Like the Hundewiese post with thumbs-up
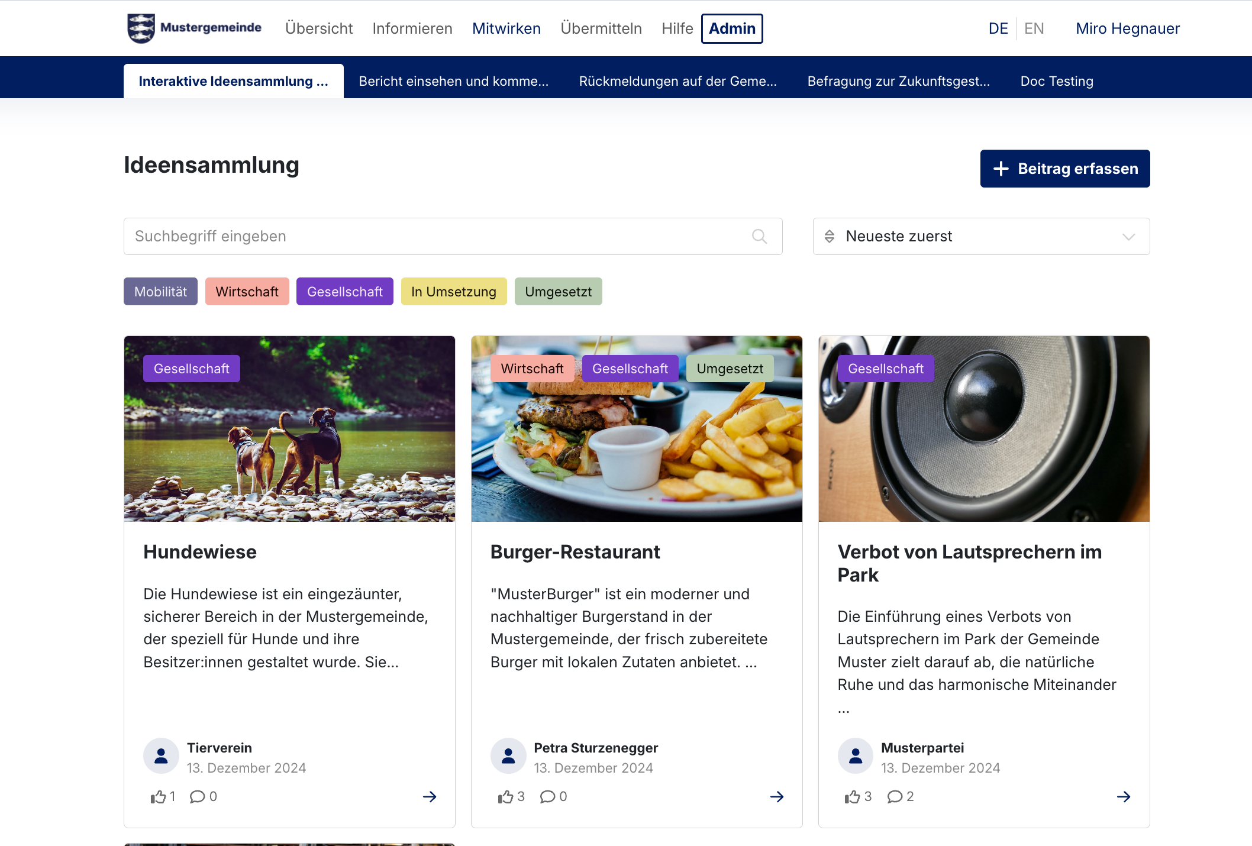Image resolution: width=1252 pixels, height=846 pixels. [158, 797]
